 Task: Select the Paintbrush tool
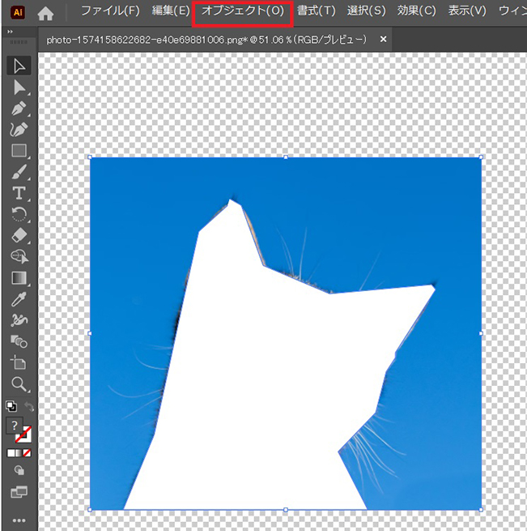(x=19, y=172)
